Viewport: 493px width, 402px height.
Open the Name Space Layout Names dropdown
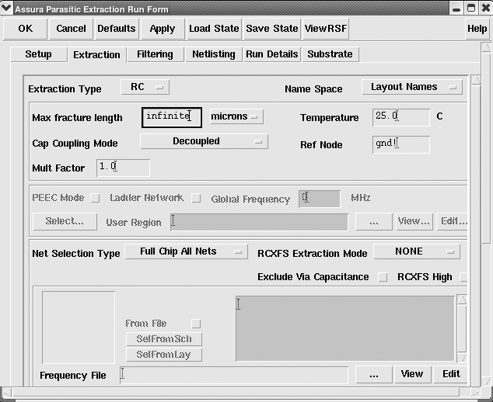(412, 87)
